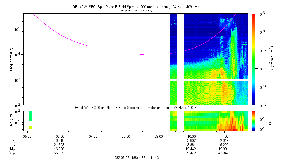Click the upper Ex rainbow color bar
The image size is (282, 161).
coord(254,59)
